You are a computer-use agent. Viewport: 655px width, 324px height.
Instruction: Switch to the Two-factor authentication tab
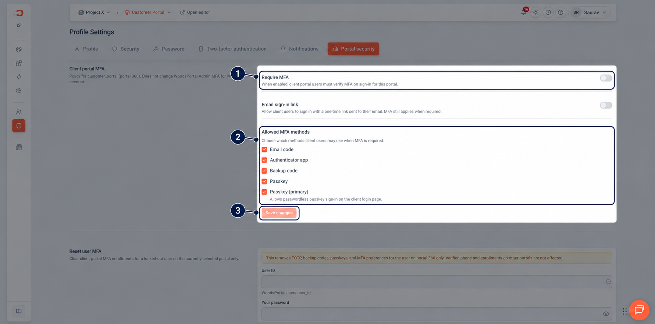[232, 49]
